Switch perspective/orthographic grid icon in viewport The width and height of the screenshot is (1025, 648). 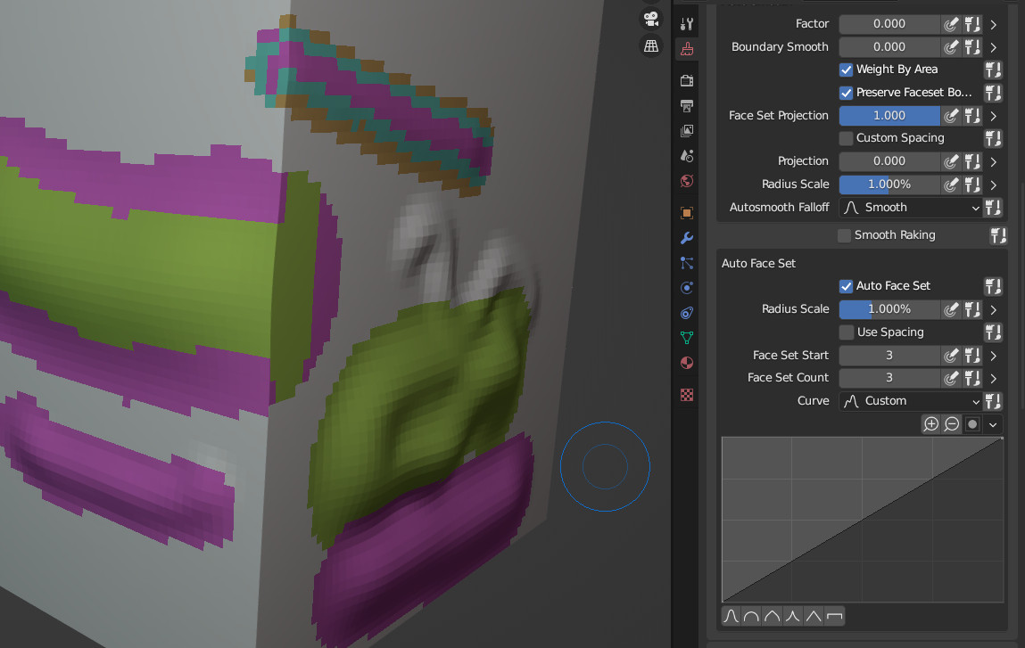pyautogui.click(x=651, y=46)
